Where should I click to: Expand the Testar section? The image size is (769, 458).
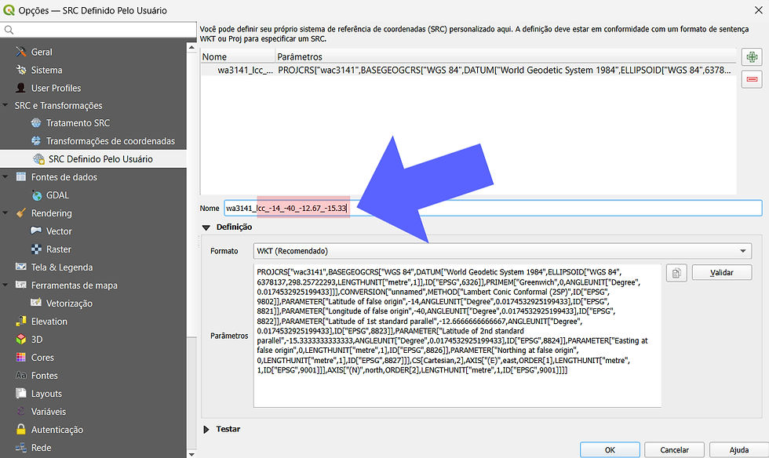pos(206,429)
